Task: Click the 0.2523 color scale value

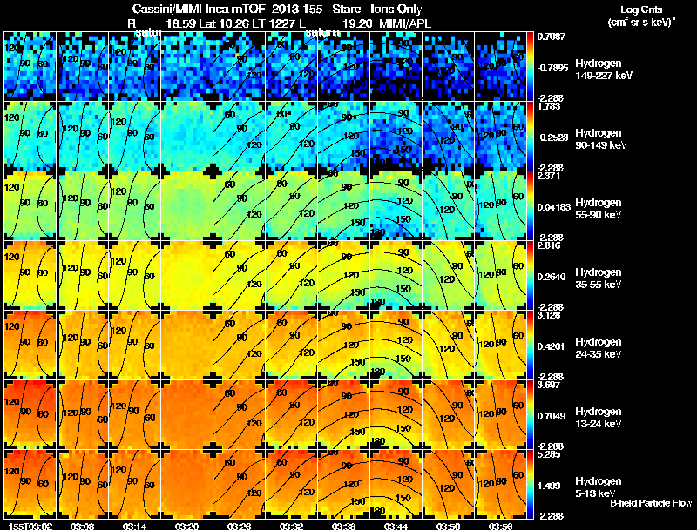Action: point(554,138)
